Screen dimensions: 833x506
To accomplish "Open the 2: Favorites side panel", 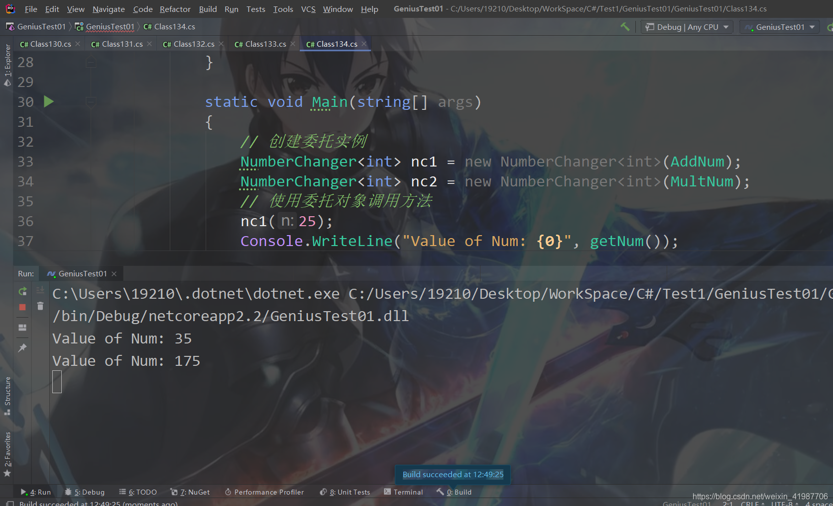I will pyautogui.click(x=7, y=453).
